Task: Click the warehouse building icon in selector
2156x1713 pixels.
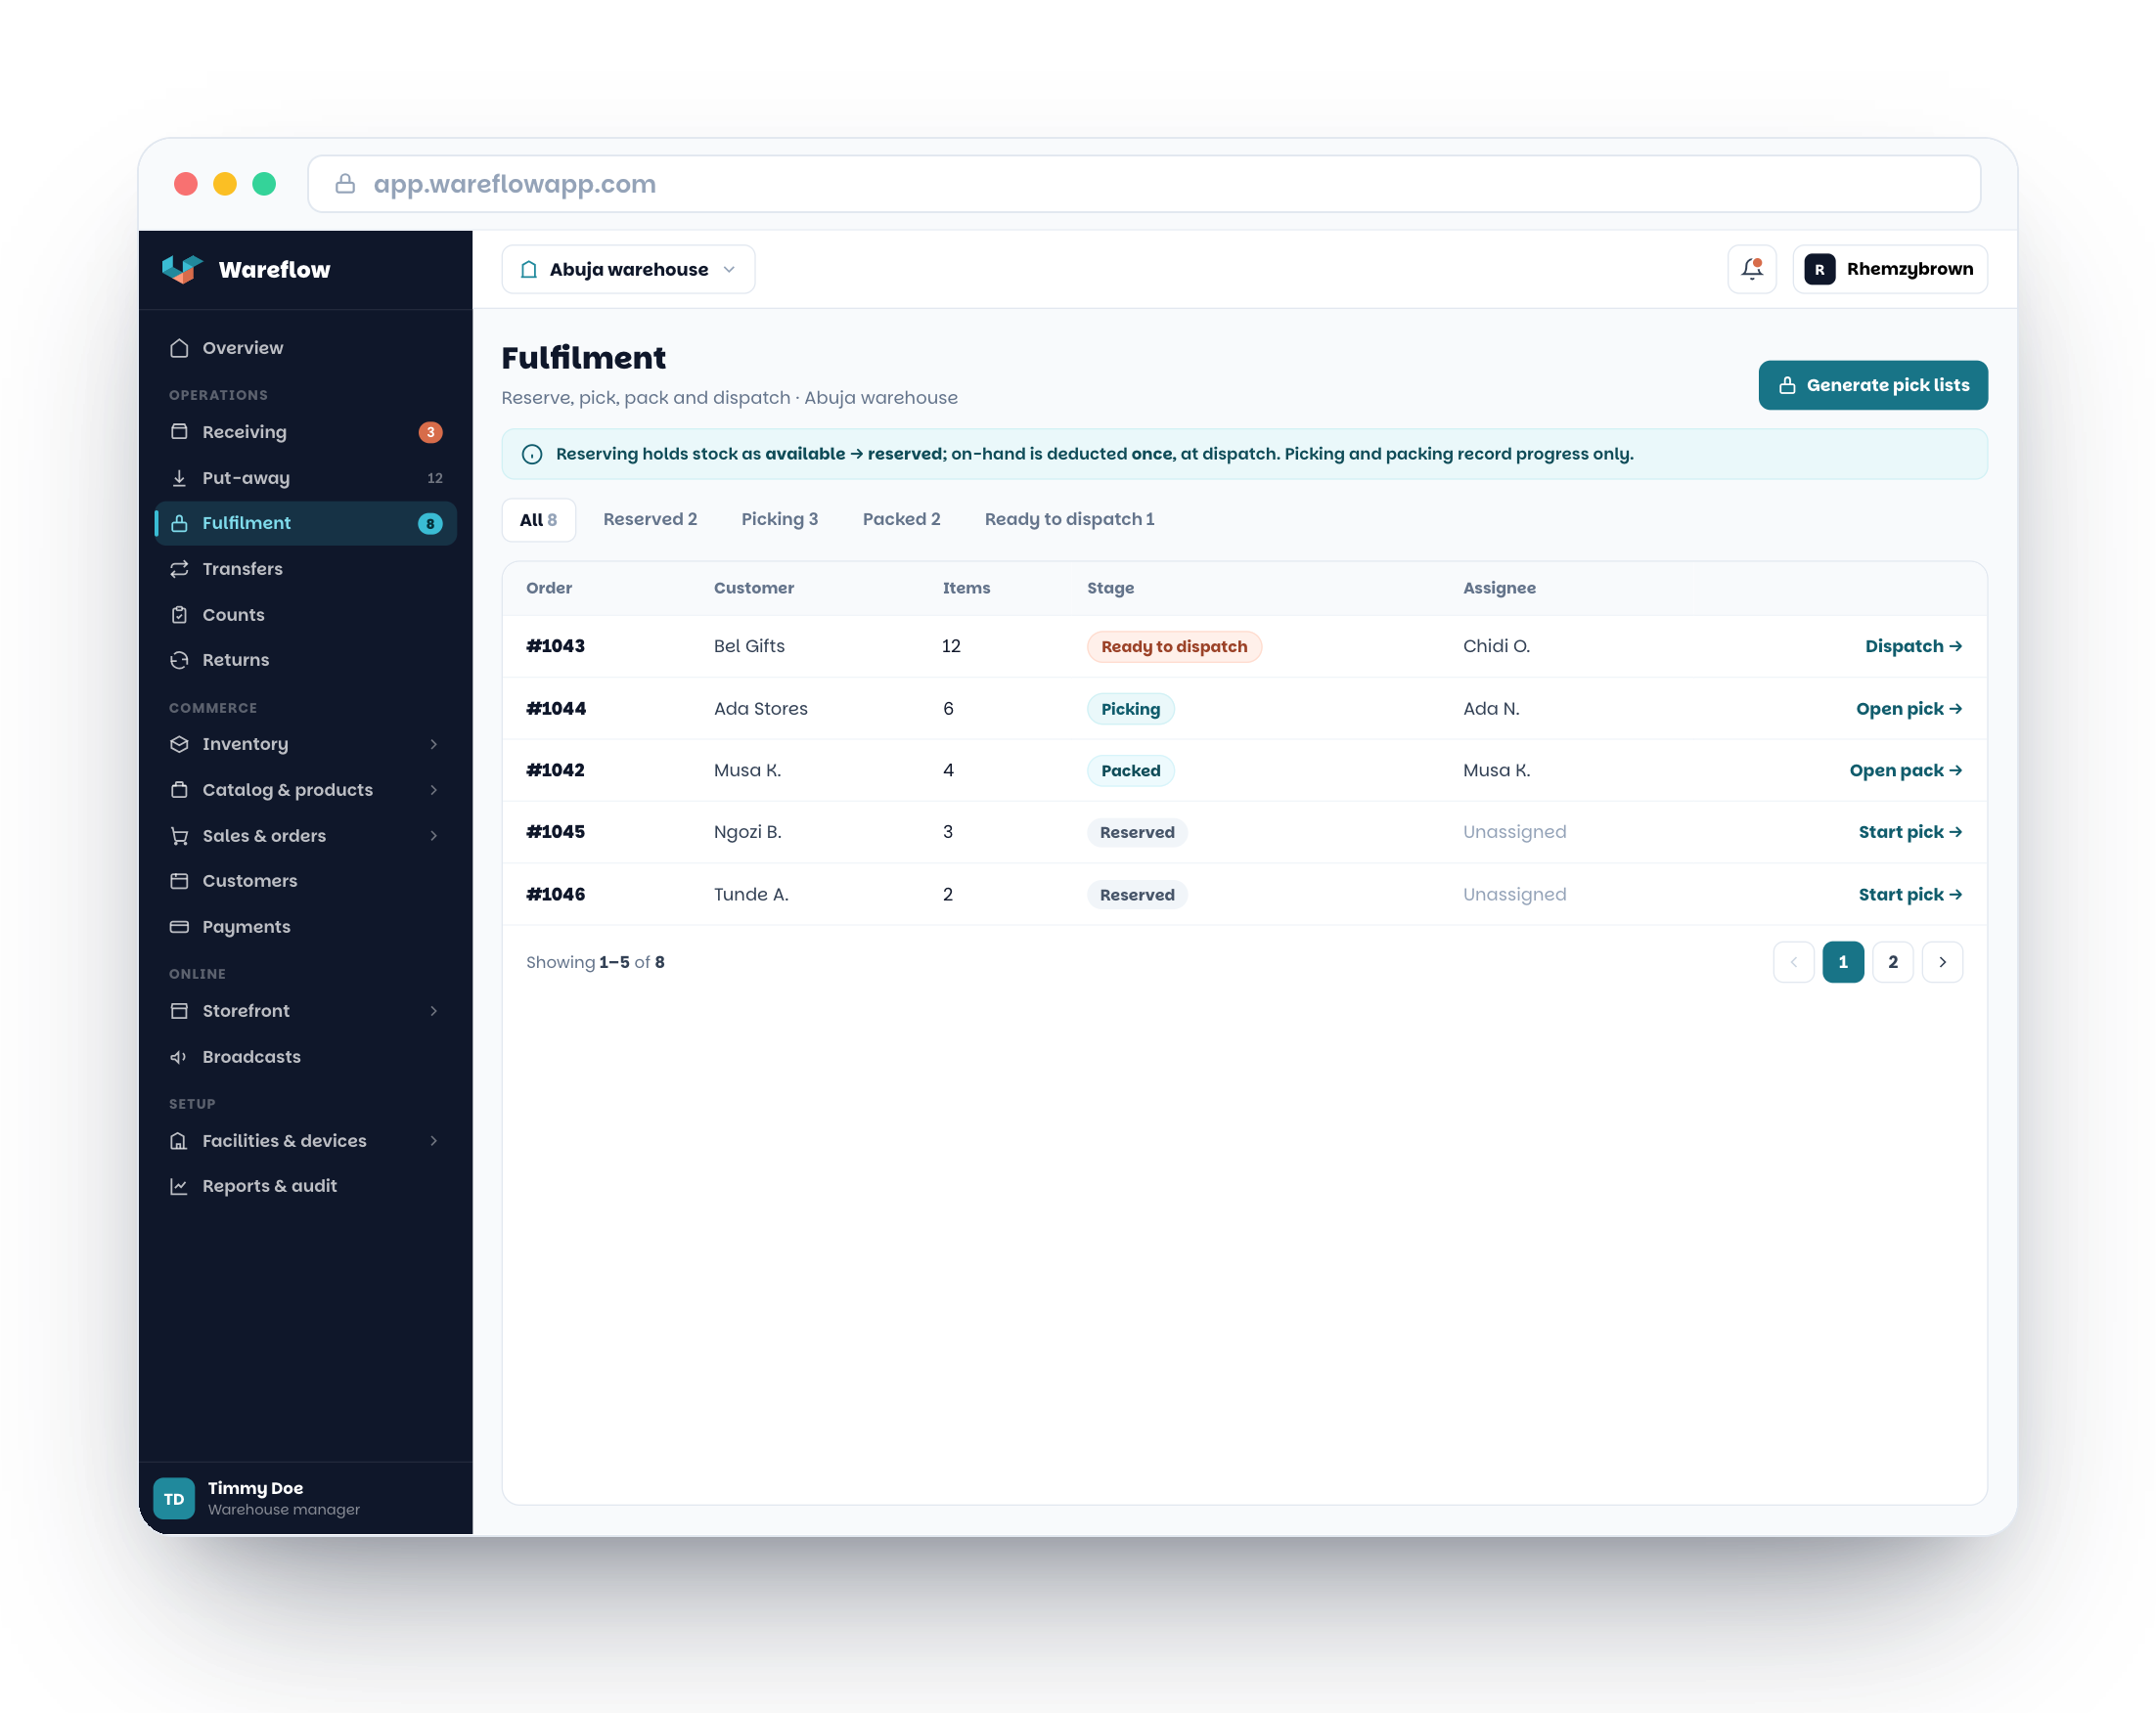Action: [529, 269]
